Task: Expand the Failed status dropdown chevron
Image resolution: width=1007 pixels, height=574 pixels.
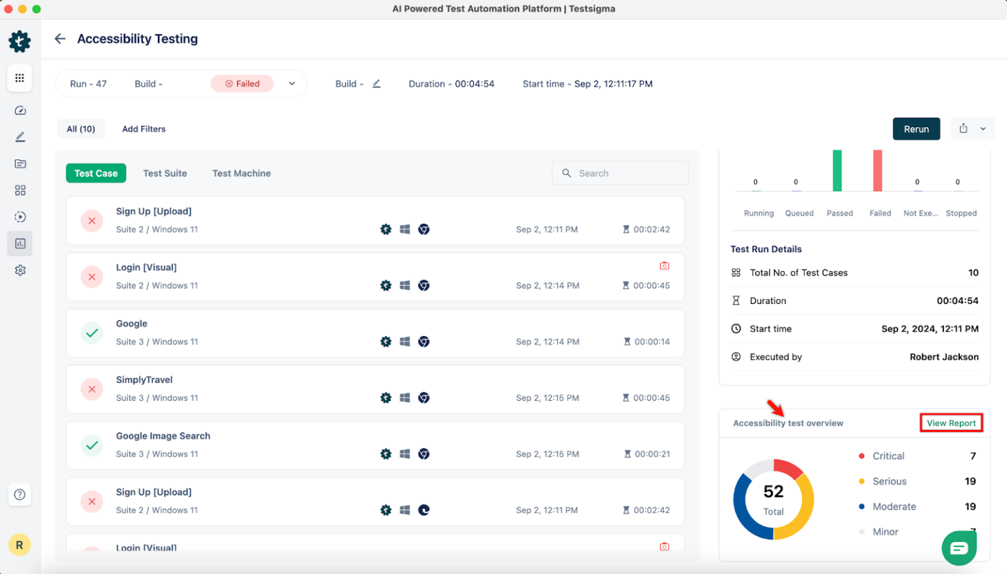Action: click(291, 83)
